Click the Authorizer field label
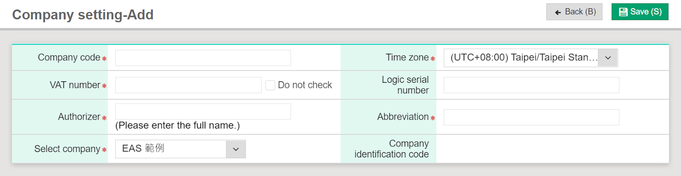Screen dimensions: 681x176 [79, 117]
